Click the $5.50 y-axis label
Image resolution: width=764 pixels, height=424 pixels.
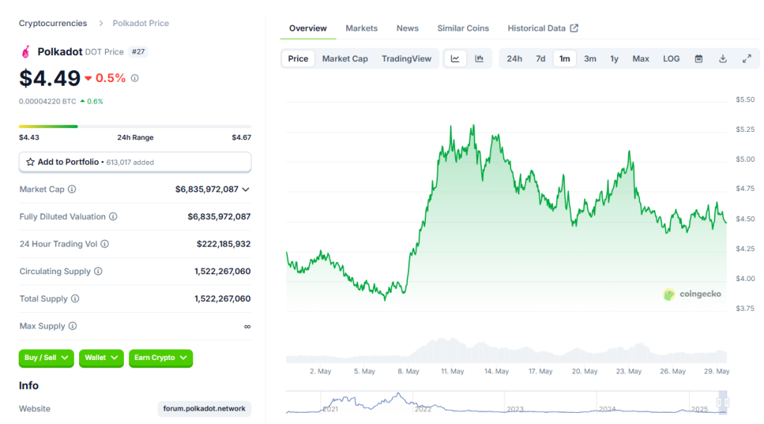[x=745, y=99]
